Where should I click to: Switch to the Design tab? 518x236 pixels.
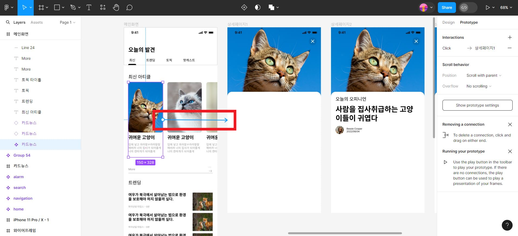448,22
